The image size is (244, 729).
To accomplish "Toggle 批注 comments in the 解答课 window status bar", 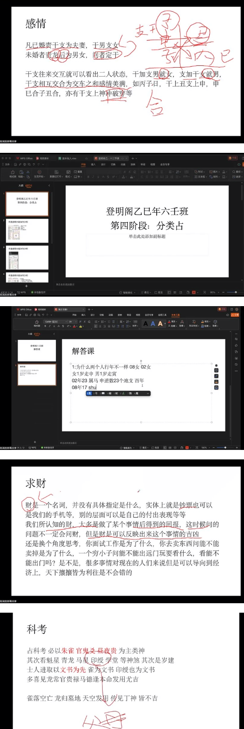I will point(156,448).
